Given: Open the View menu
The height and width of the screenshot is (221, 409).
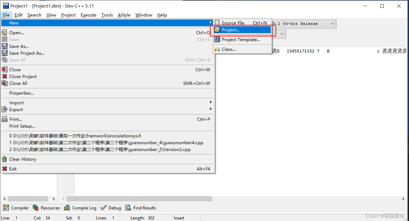Looking at the screenshot, I should coord(51,15).
